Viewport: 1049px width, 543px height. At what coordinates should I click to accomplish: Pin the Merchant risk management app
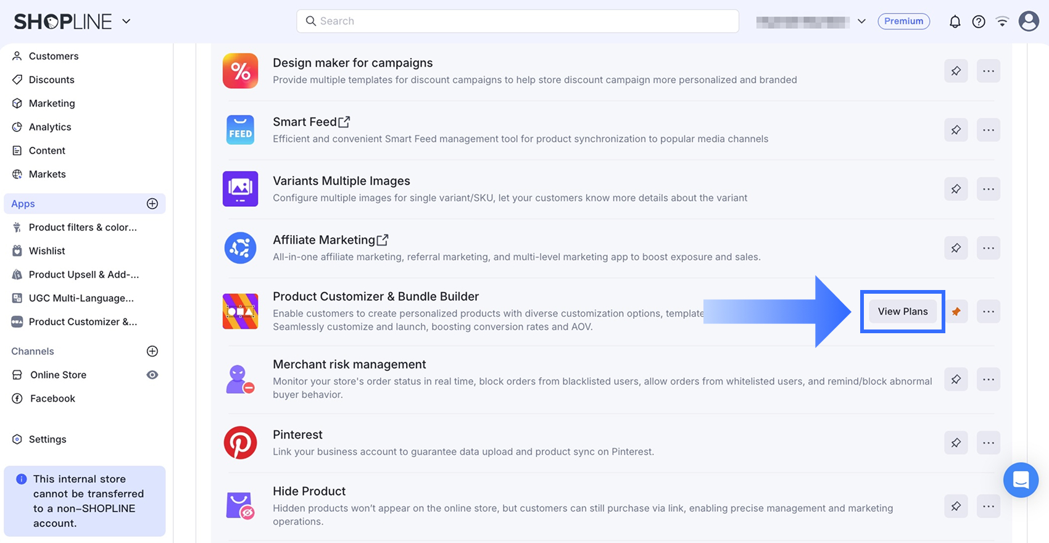(956, 379)
